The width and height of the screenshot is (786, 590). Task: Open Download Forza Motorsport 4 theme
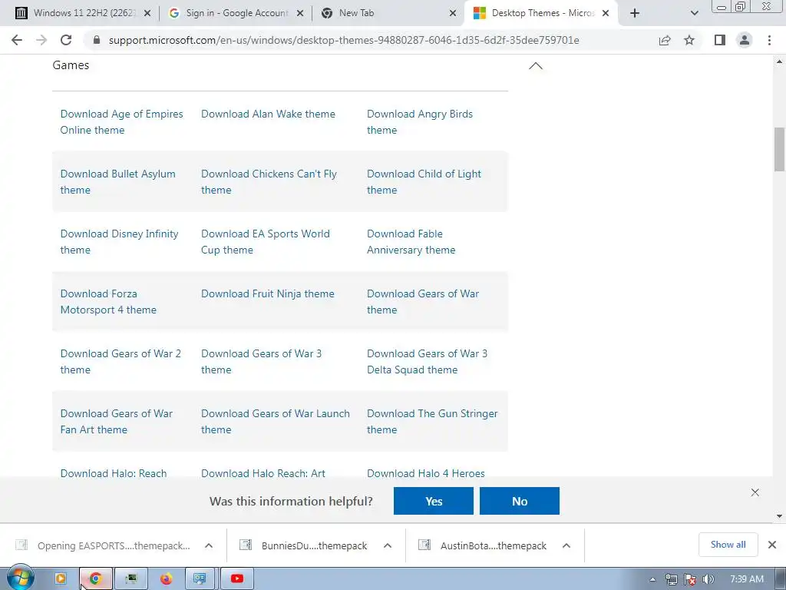(x=108, y=301)
